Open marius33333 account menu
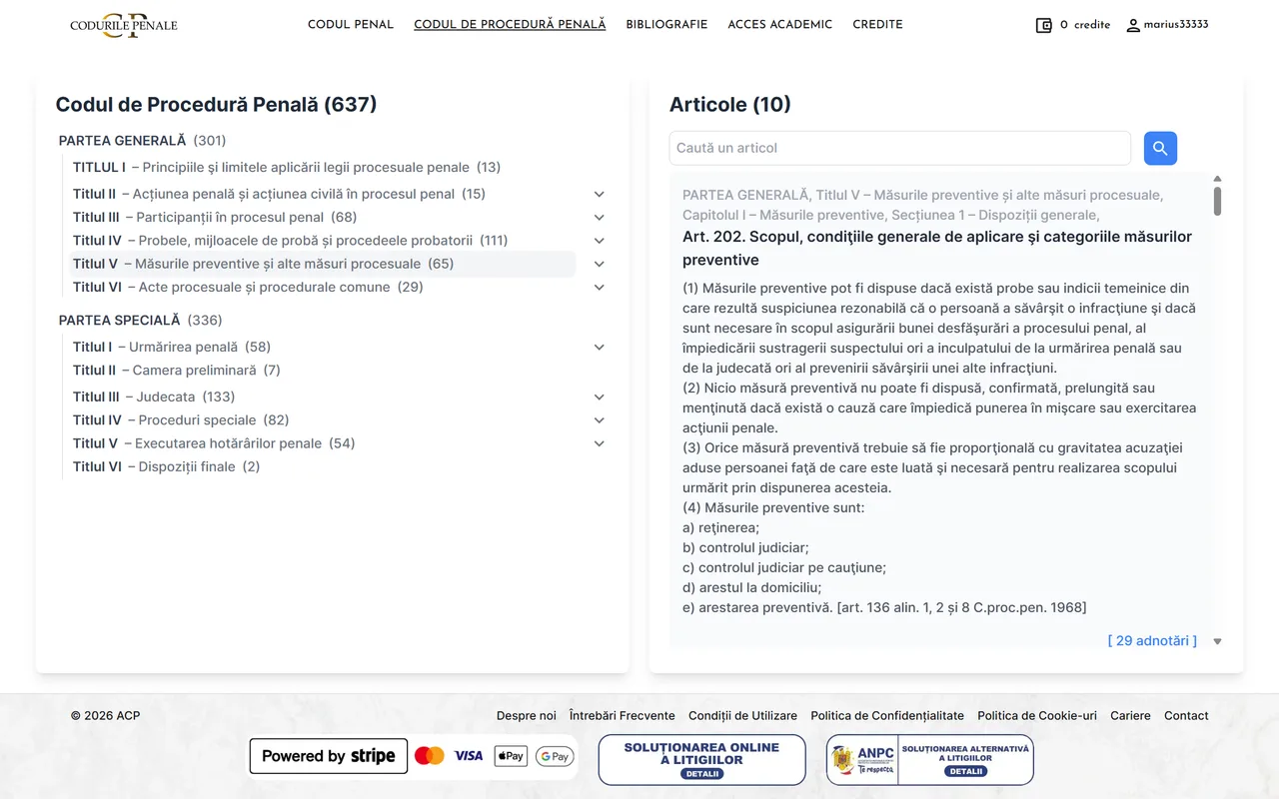1279x799 pixels. point(1167,25)
